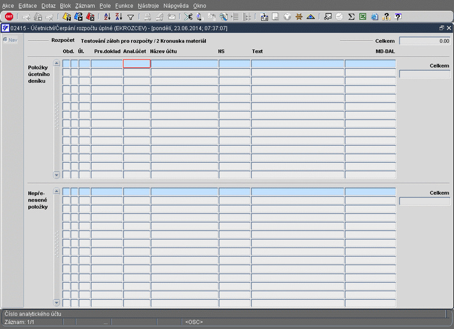The height and width of the screenshot is (329, 454).
Task: Click the triangle with blue eye icon
Action: 310,17
